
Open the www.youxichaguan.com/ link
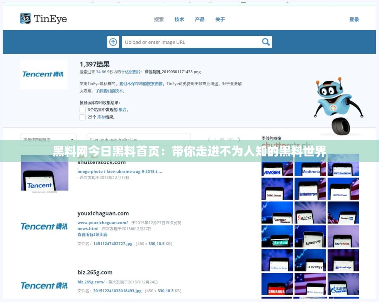(102, 223)
